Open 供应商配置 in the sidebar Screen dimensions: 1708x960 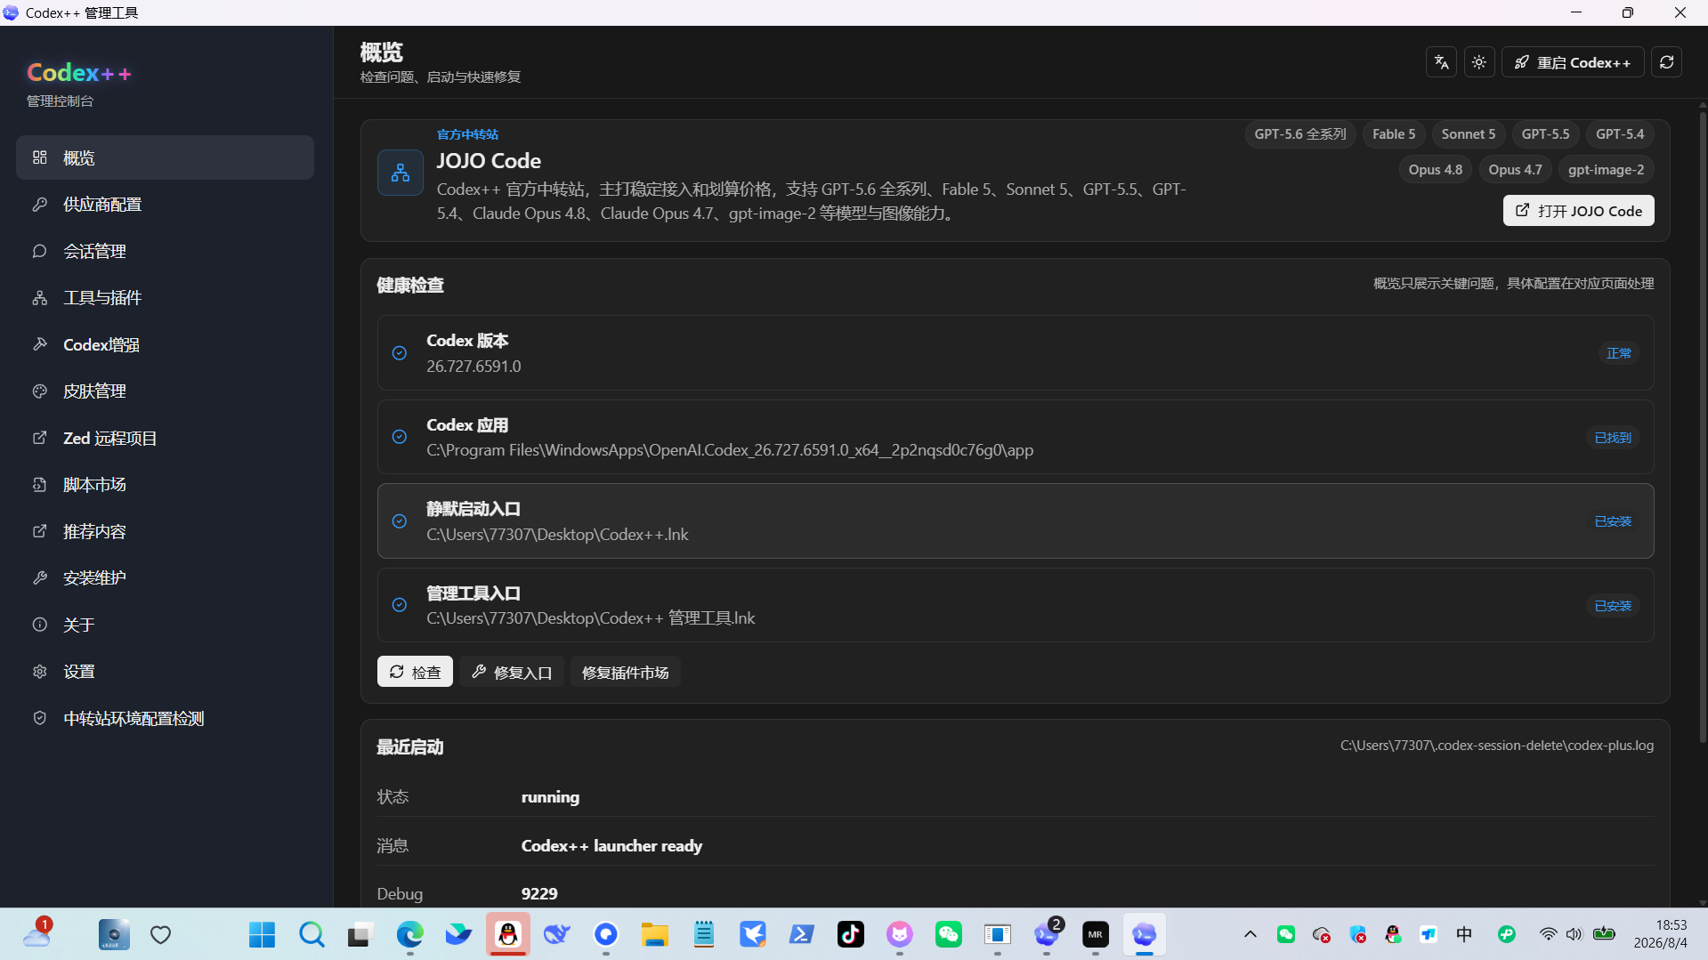click(165, 205)
